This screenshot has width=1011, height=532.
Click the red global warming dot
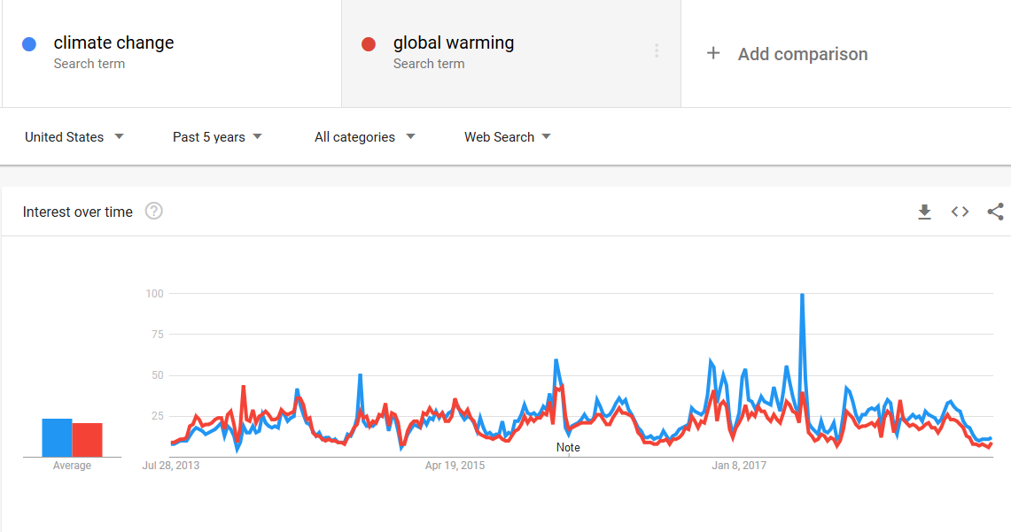pos(369,44)
